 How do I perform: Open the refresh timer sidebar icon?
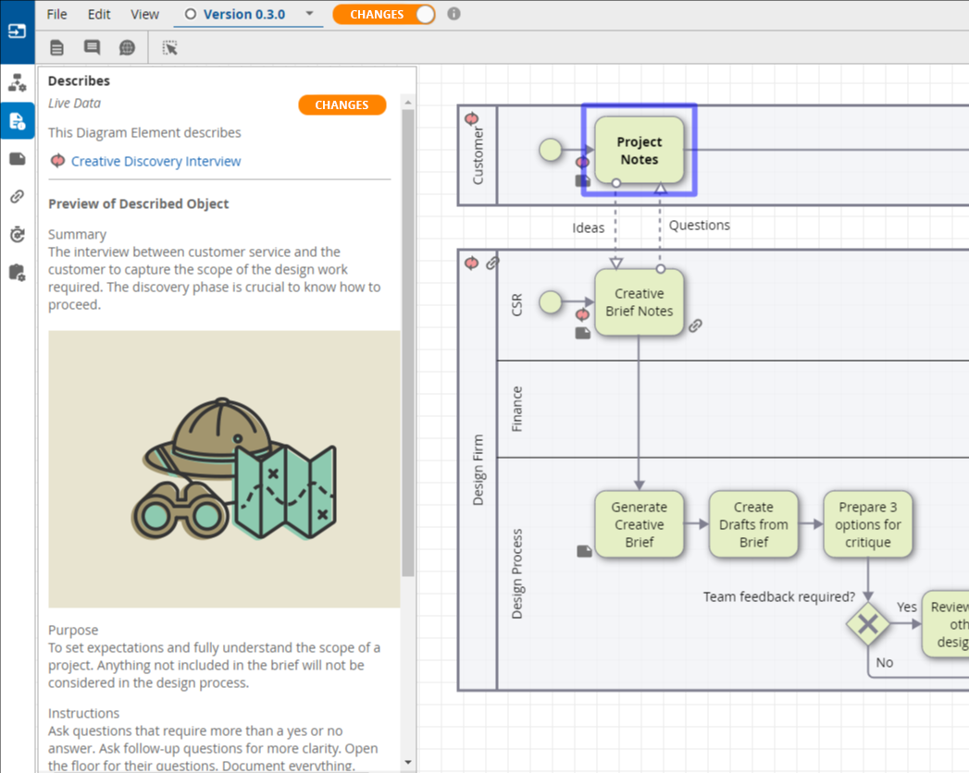click(x=17, y=235)
